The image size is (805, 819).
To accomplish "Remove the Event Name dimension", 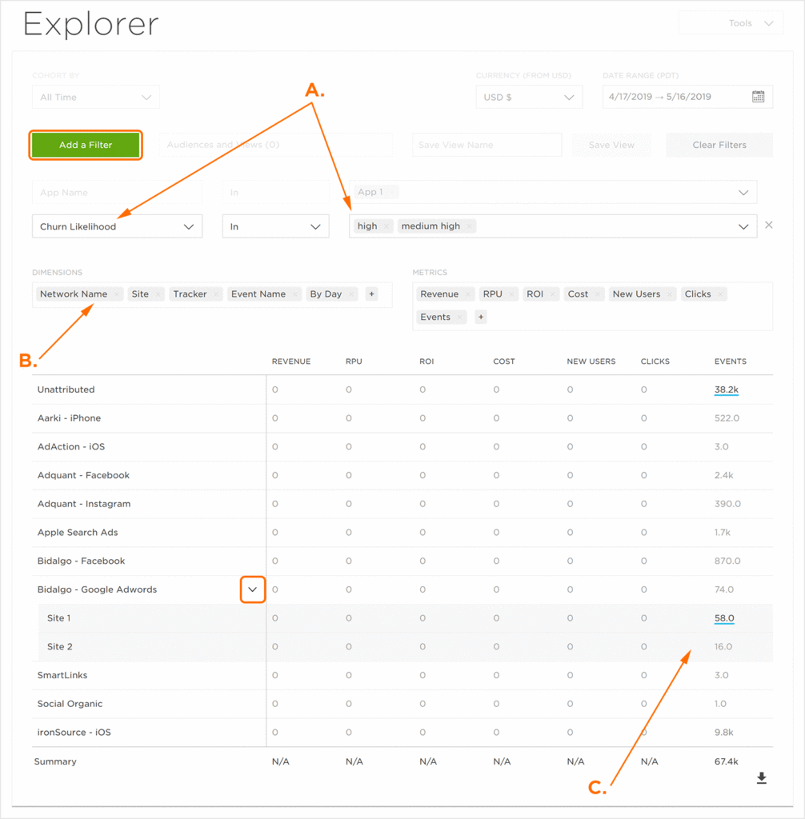I will click(x=294, y=294).
